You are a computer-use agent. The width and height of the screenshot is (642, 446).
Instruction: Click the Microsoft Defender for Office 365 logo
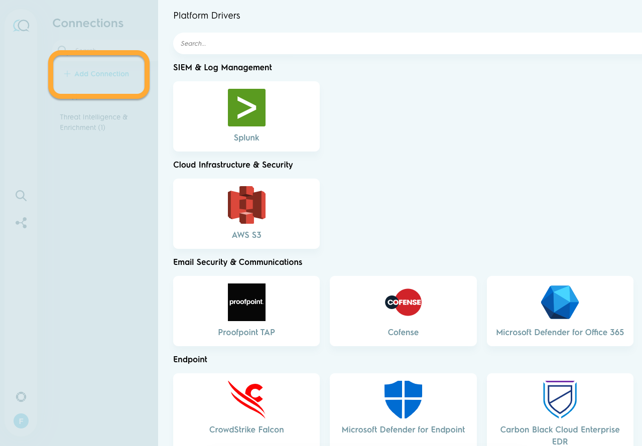(560, 302)
